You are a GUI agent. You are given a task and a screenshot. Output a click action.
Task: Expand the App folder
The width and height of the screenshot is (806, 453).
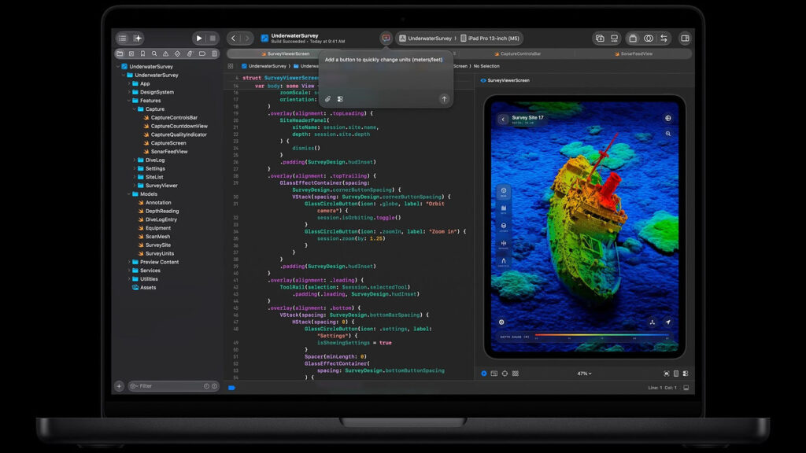pyautogui.click(x=129, y=83)
